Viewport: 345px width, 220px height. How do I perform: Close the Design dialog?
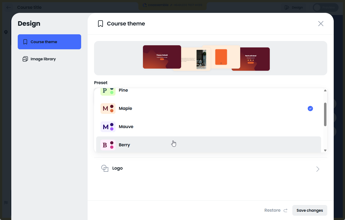(321, 24)
